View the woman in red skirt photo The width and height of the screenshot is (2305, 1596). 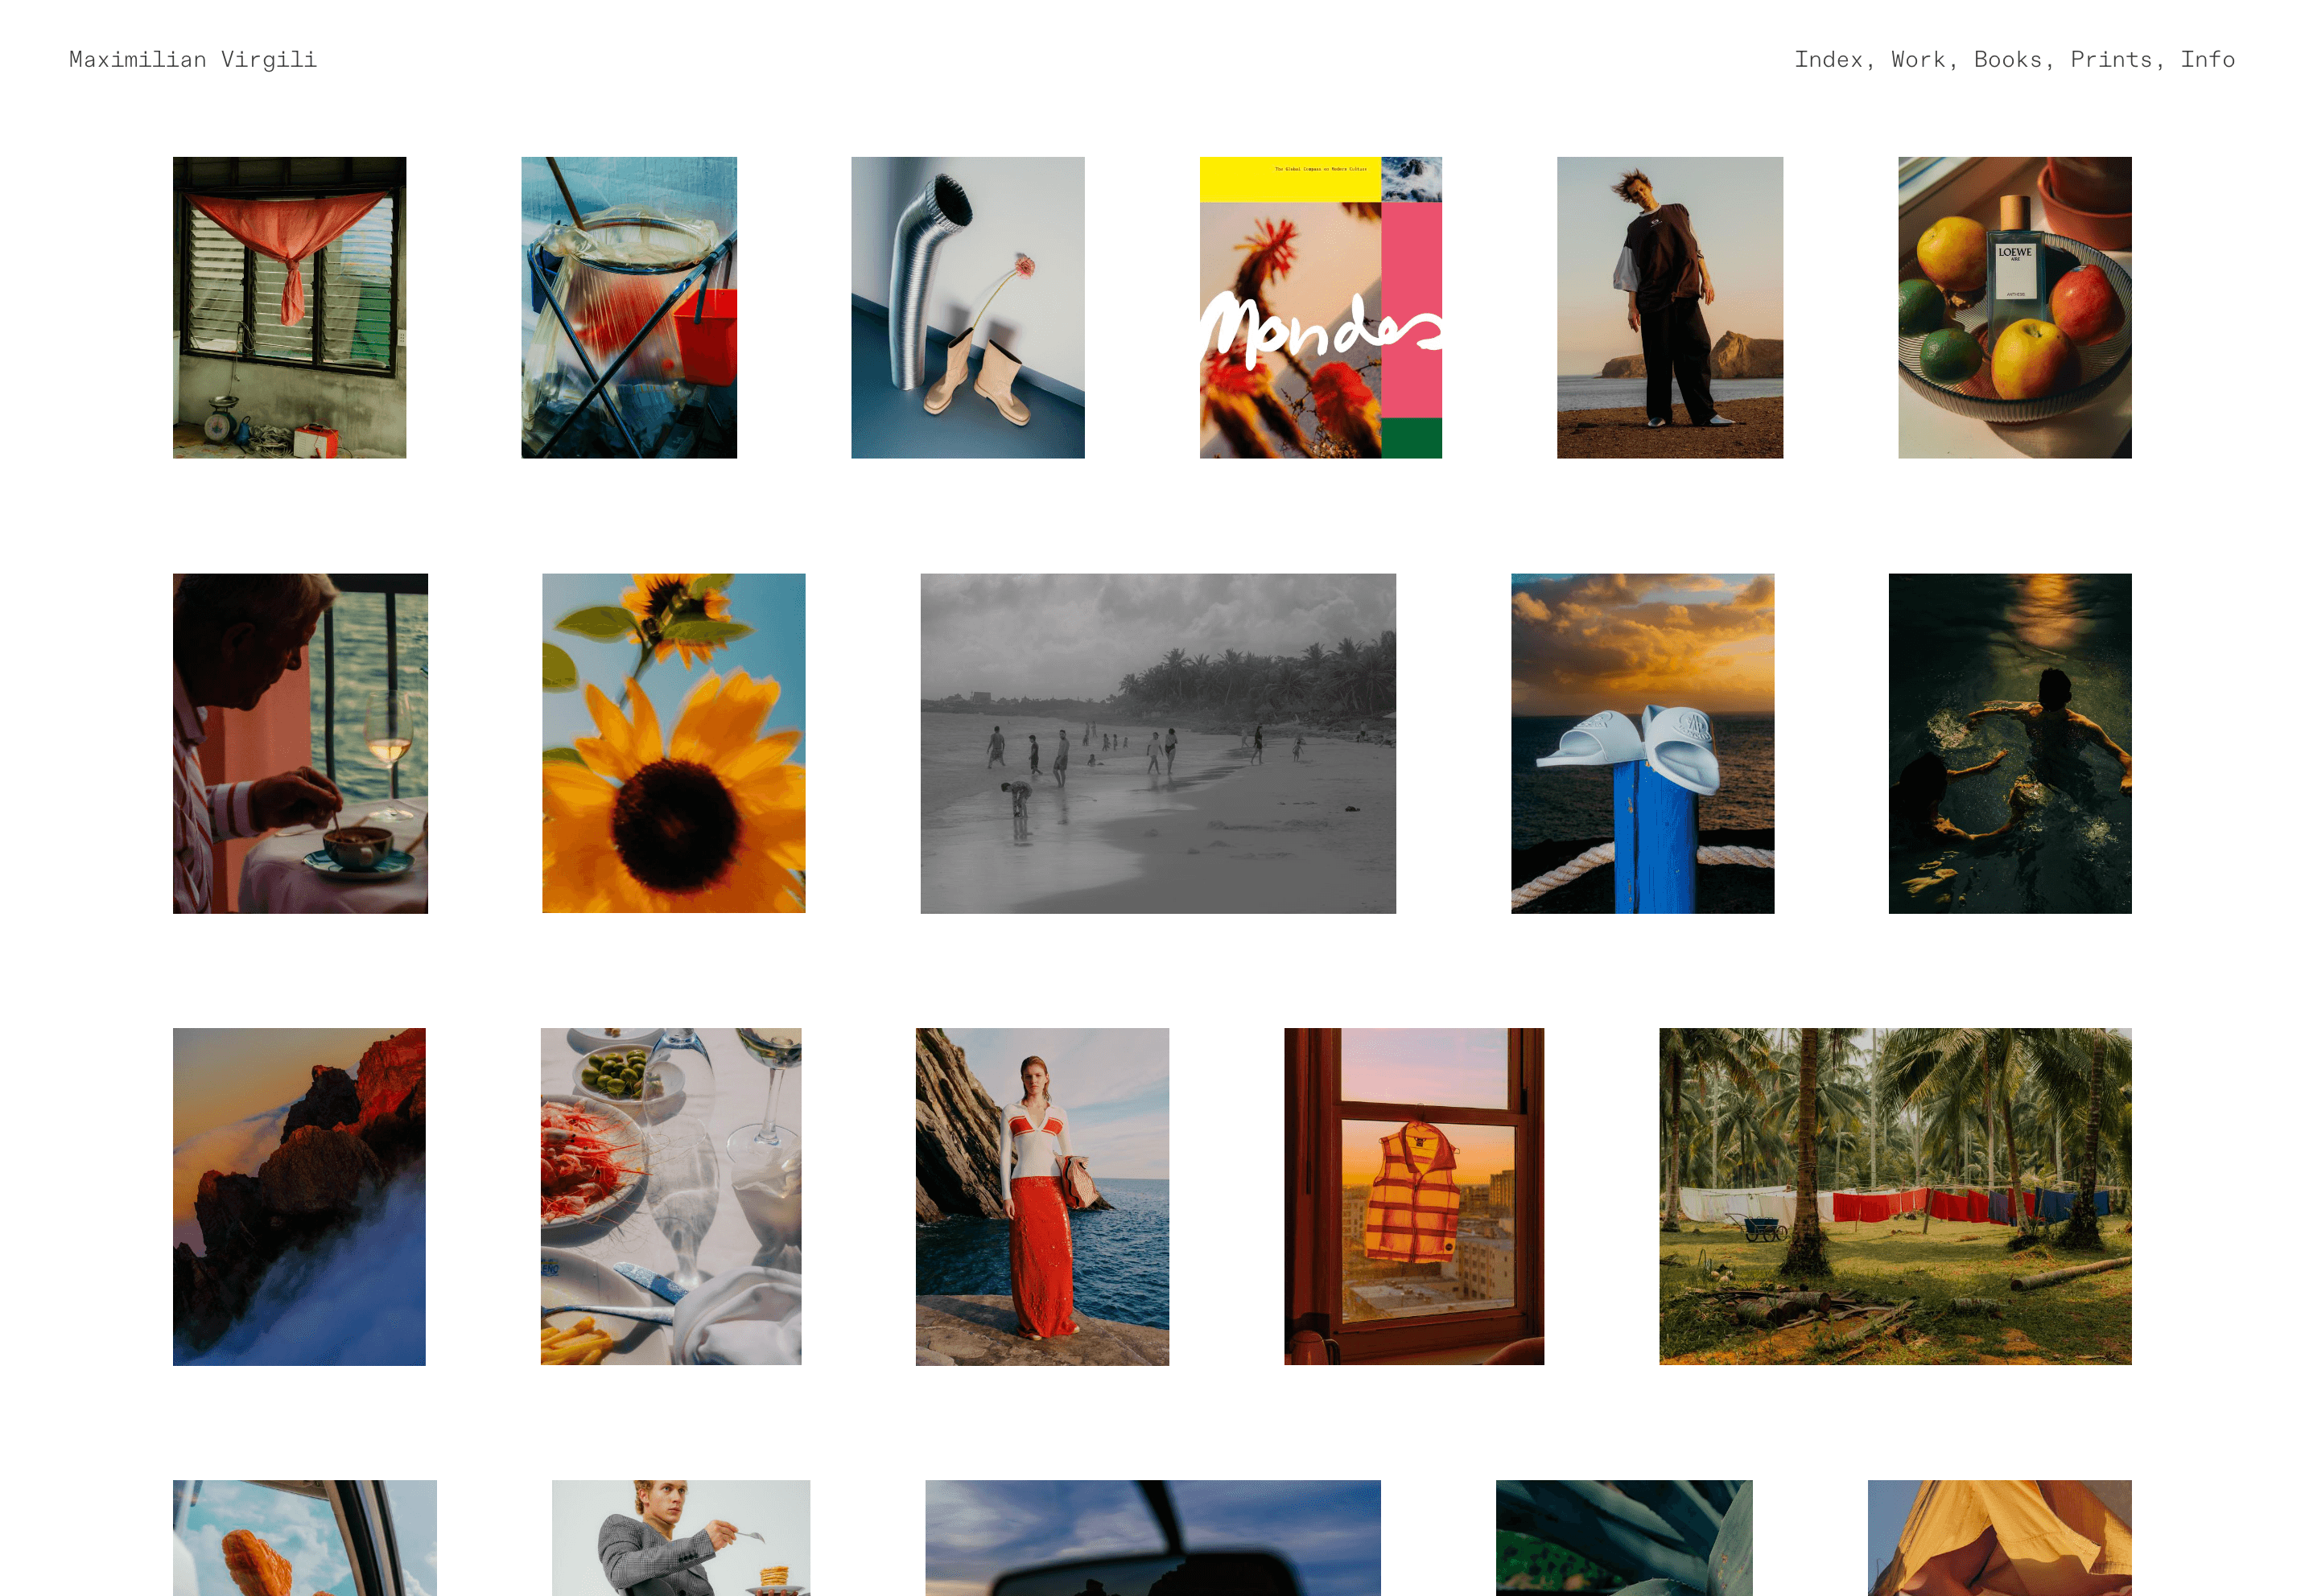coord(1041,1196)
